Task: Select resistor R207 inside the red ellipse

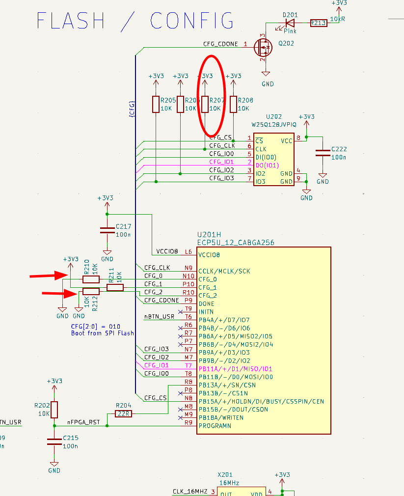Action: 205,104
